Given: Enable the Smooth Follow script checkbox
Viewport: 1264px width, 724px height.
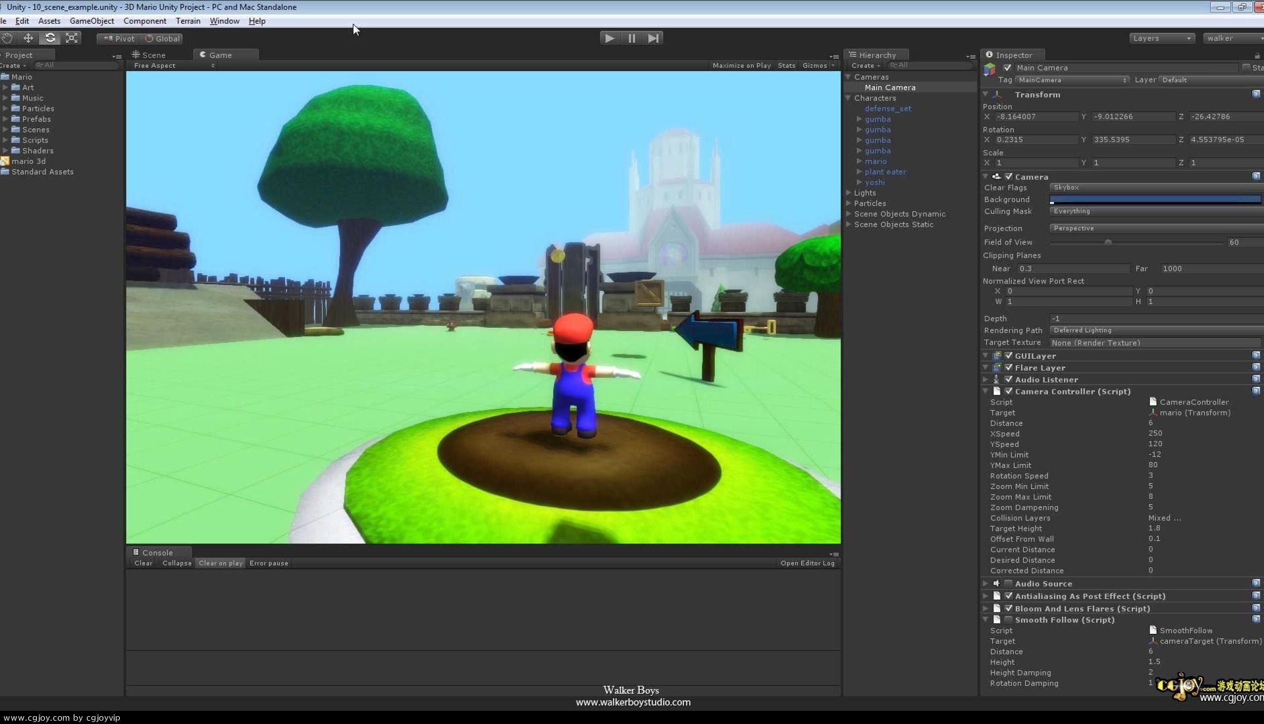Looking at the screenshot, I should point(1009,620).
